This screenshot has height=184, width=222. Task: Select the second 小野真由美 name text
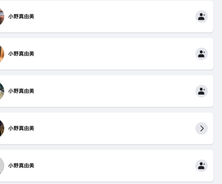[21, 54]
